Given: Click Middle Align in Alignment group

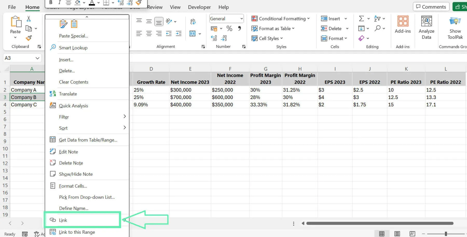Looking at the screenshot, I should 149,21.
